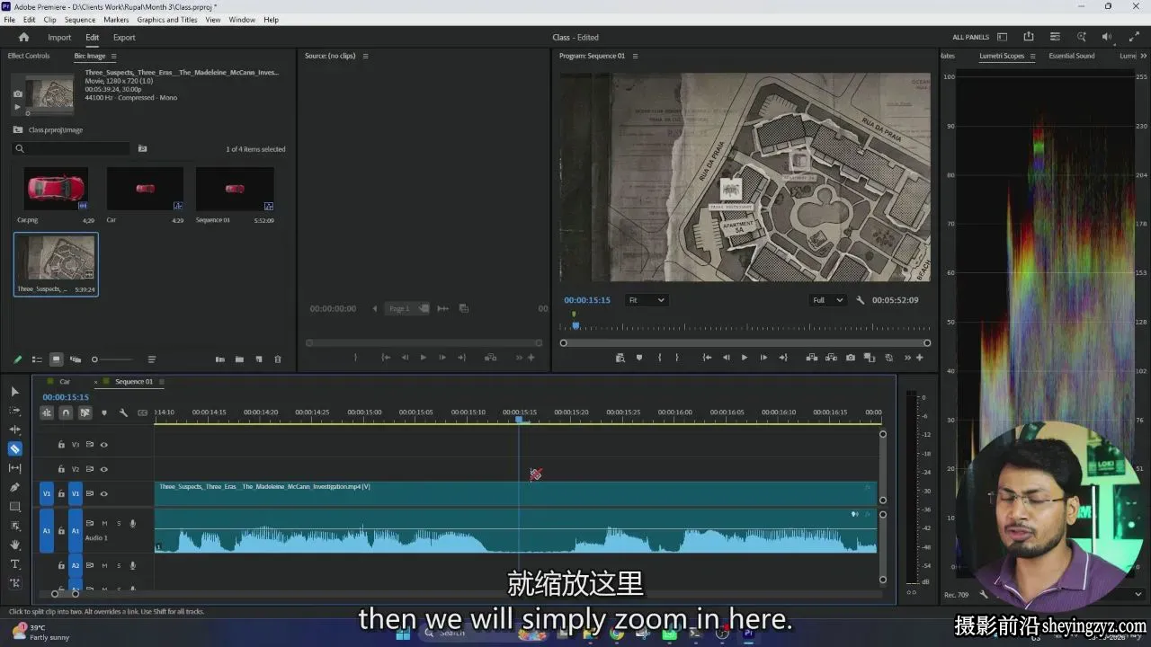Screen dimensions: 1151x647
Task: Solo track A1 (S)
Action: [118, 523]
